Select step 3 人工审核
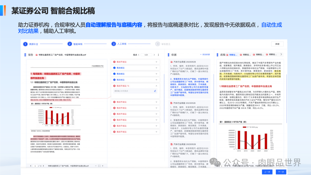This screenshot has height=175, width=311. coord(119,44)
